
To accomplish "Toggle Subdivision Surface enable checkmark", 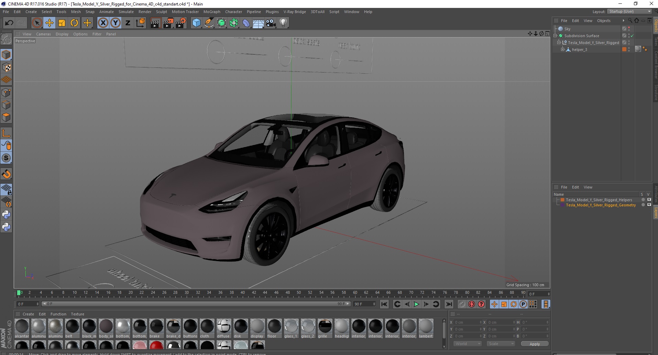I will [x=632, y=36].
